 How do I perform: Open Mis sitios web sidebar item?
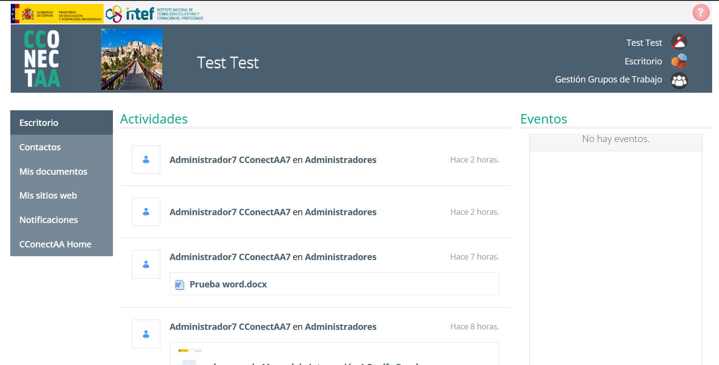pos(48,196)
